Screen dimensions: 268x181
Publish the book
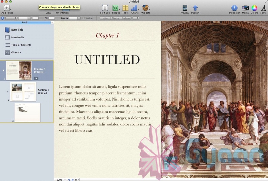195,8
